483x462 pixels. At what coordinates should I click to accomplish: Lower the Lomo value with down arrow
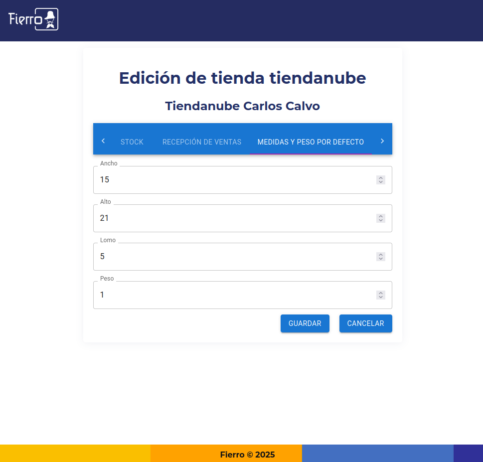[x=381, y=259]
